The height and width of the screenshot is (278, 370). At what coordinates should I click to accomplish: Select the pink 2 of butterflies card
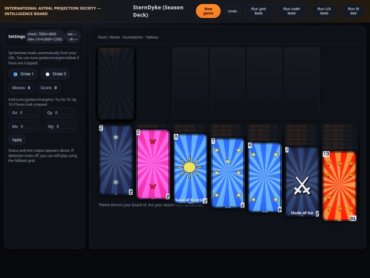(153, 164)
